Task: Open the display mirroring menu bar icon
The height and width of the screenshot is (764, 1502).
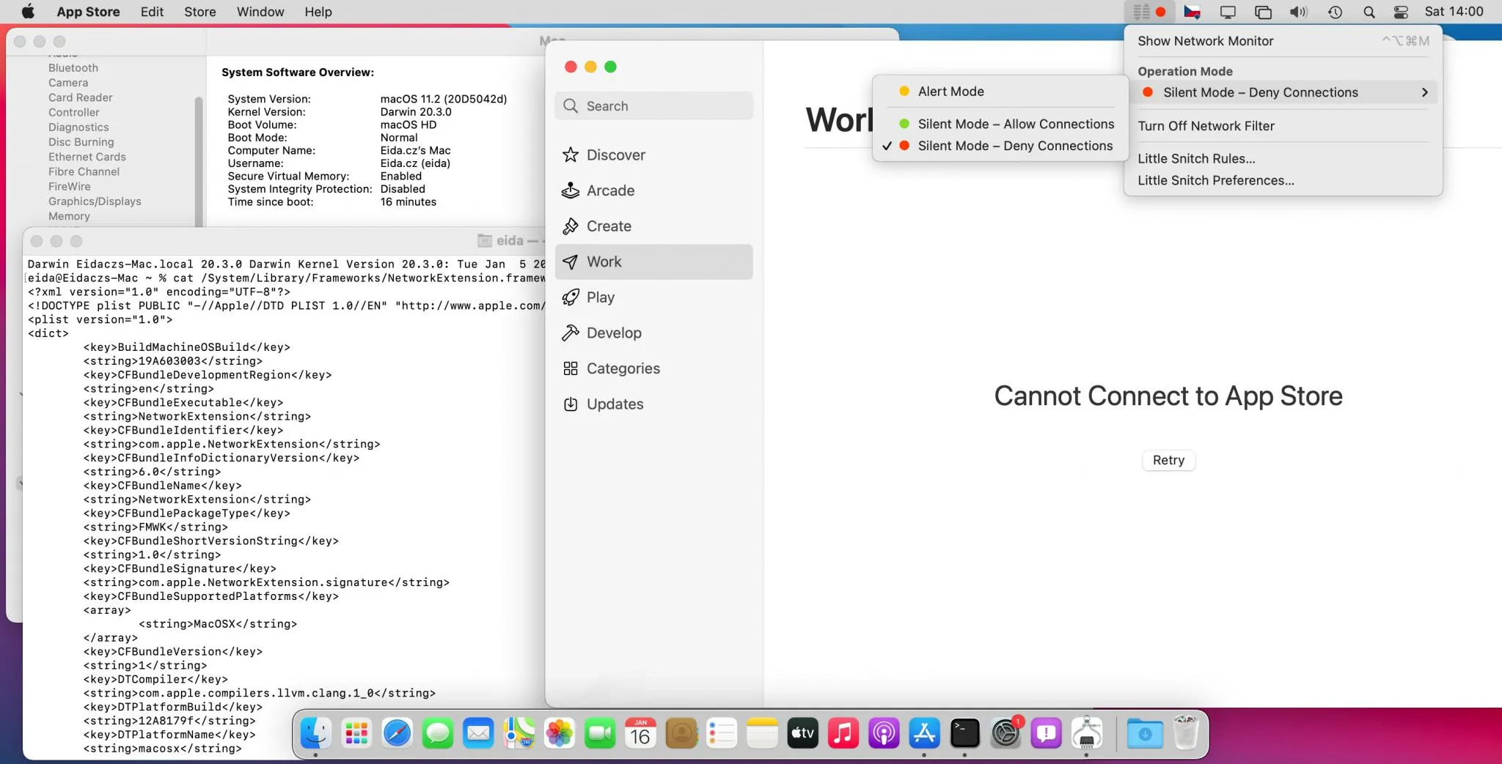Action: coord(1228,12)
